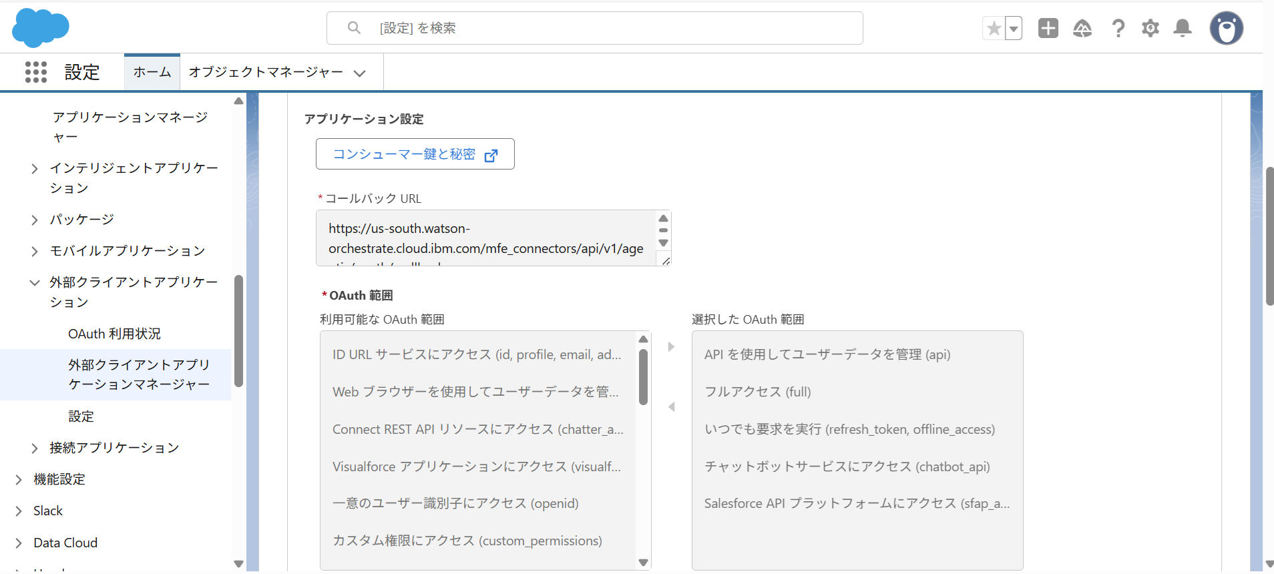Click the available OAuth list scrollbar thumb
Image resolution: width=1274 pixels, height=574 pixels.
643,377
